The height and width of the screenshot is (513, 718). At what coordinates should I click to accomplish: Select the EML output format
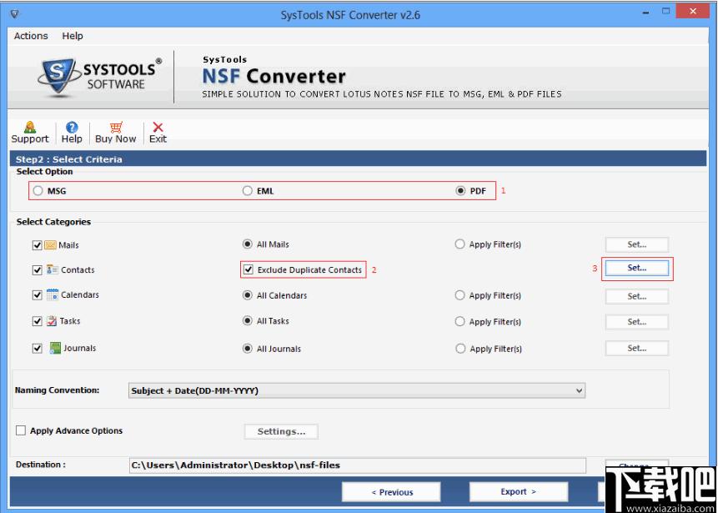pyautogui.click(x=248, y=191)
